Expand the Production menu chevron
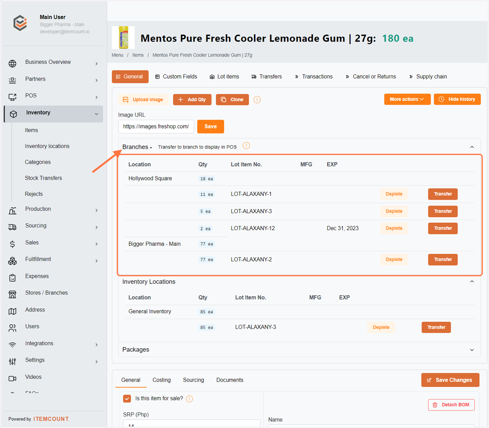489x428 pixels. click(x=97, y=210)
